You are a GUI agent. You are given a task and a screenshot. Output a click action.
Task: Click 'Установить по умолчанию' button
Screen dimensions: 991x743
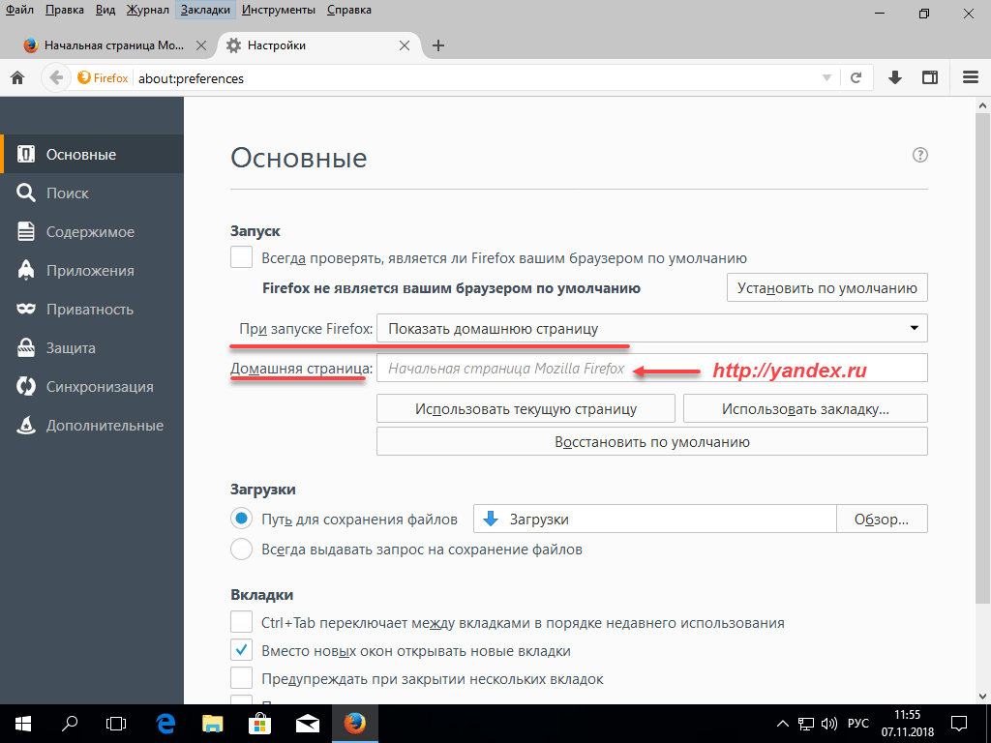(826, 288)
